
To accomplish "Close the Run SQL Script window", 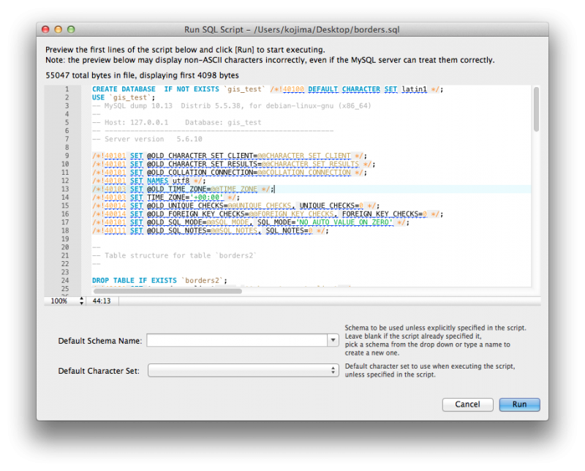I will 44,29.
